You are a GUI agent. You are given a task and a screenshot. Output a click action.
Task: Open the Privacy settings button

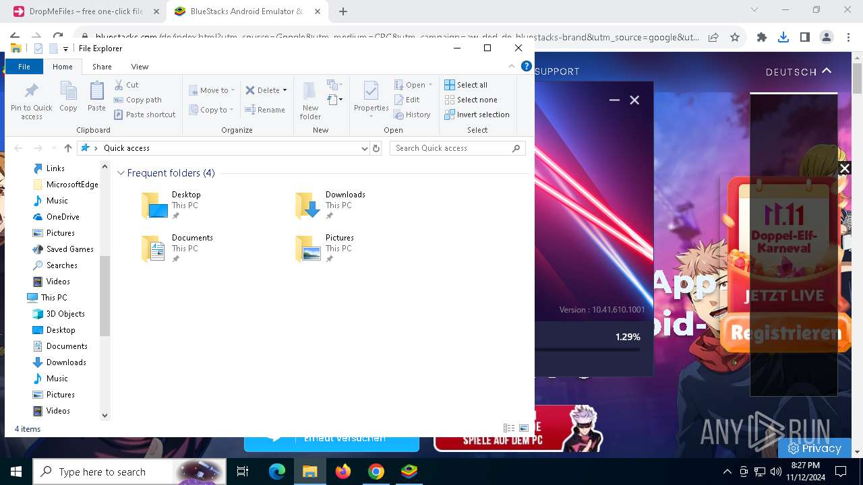coord(814,448)
